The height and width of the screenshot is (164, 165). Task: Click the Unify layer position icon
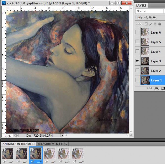146,18
